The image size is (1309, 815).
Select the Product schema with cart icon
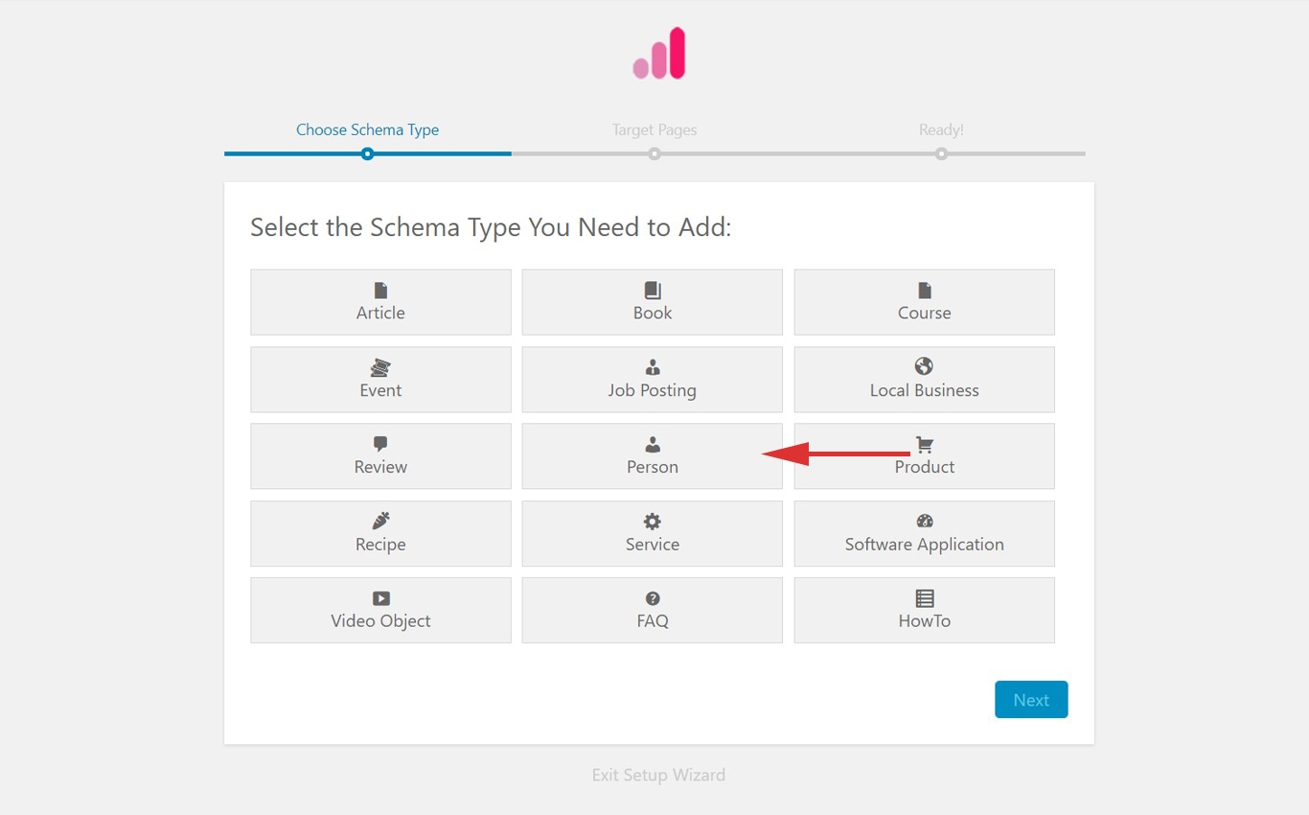[x=924, y=455]
